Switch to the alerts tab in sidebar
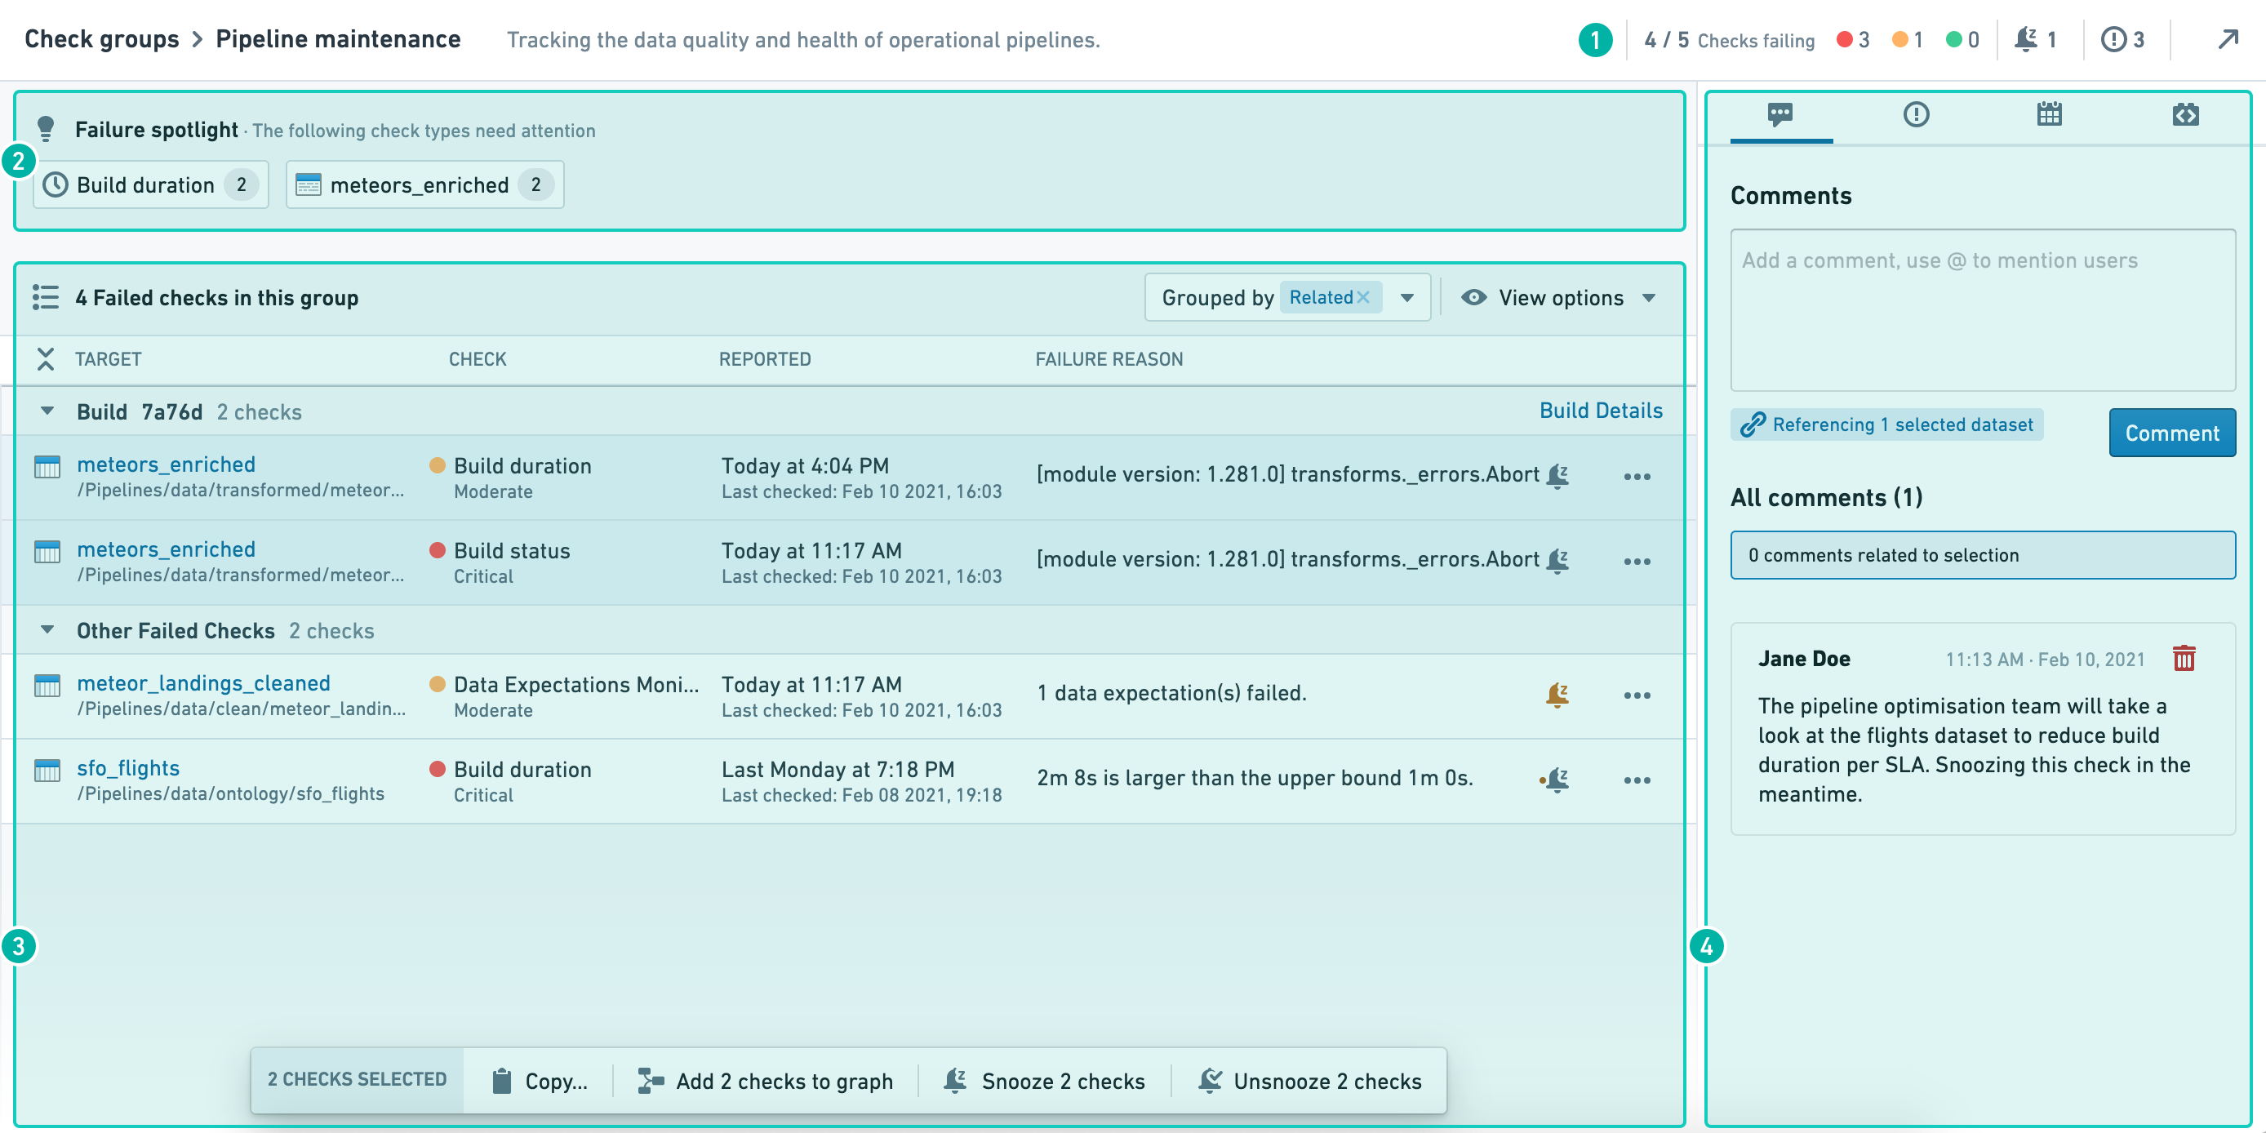The width and height of the screenshot is (2266, 1133). pos(1915,114)
